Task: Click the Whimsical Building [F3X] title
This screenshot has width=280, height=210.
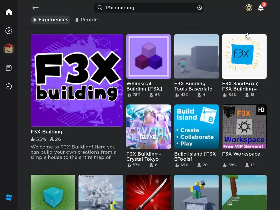Action: tap(144, 86)
